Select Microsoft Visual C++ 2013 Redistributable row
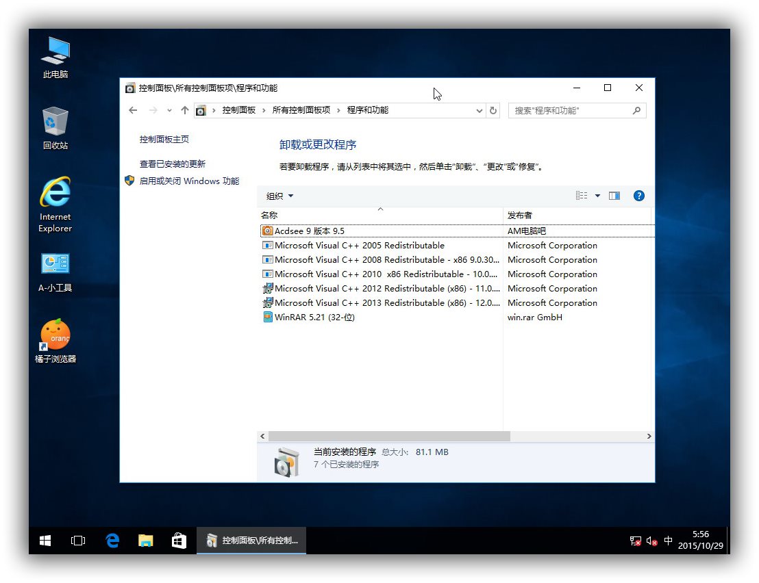The width and height of the screenshot is (759, 583). point(457,303)
